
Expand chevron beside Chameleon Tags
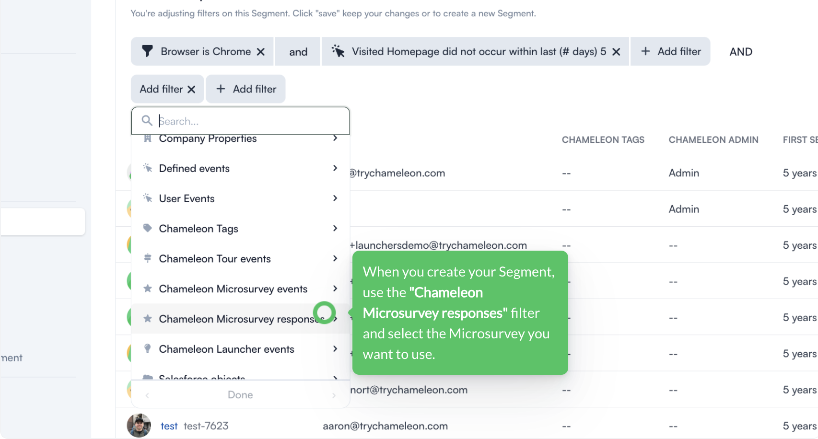(x=335, y=229)
